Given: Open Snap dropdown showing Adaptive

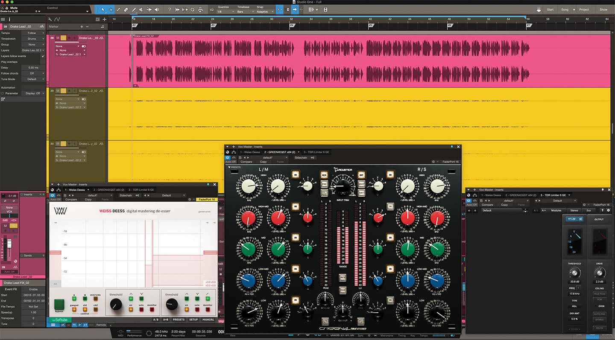Looking at the screenshot, I should (x=265, y=12).
